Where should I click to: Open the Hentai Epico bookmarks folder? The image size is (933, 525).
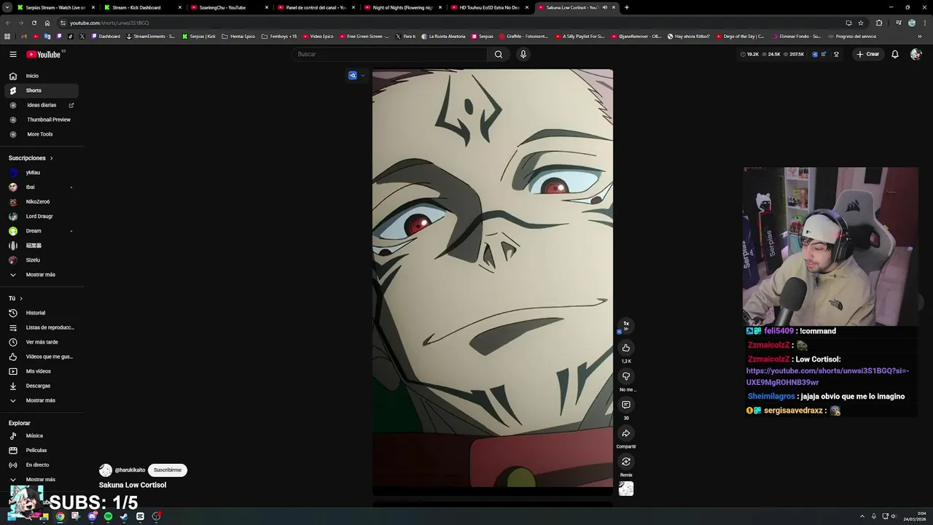[x=238, y=36]
